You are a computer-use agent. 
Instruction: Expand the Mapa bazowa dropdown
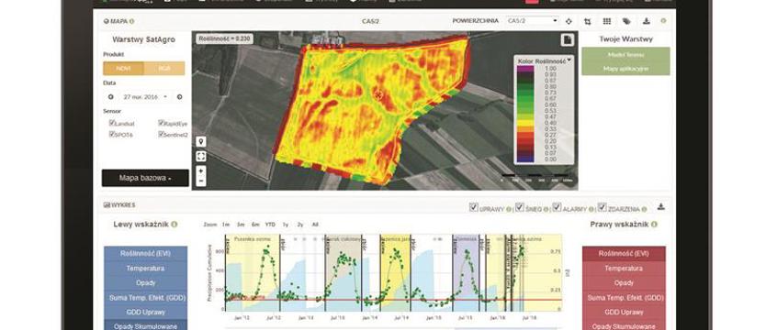(x=145, y=178)
